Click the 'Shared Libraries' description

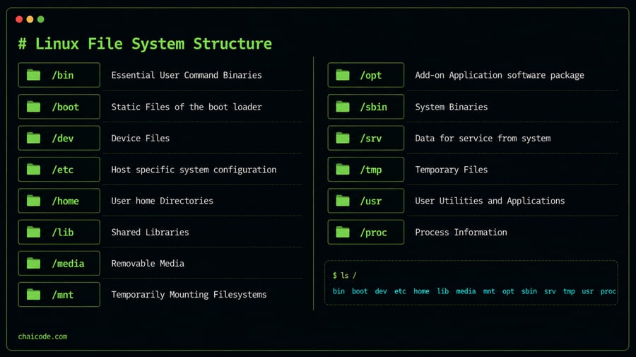[x=150, y=232]
